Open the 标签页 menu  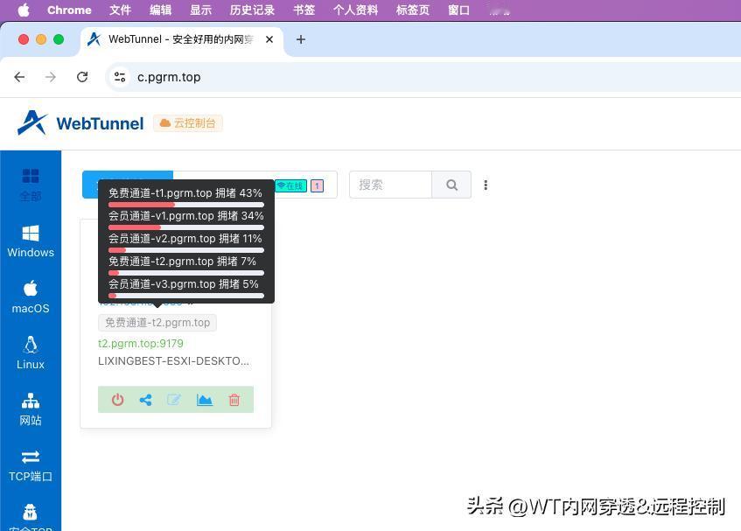413,10
